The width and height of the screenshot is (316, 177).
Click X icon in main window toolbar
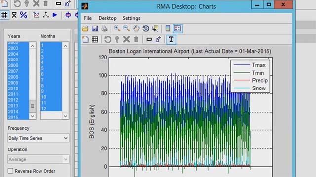pyautogui.click(x=36, y=3)
